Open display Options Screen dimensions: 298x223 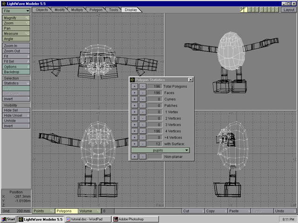coord(16,67)
